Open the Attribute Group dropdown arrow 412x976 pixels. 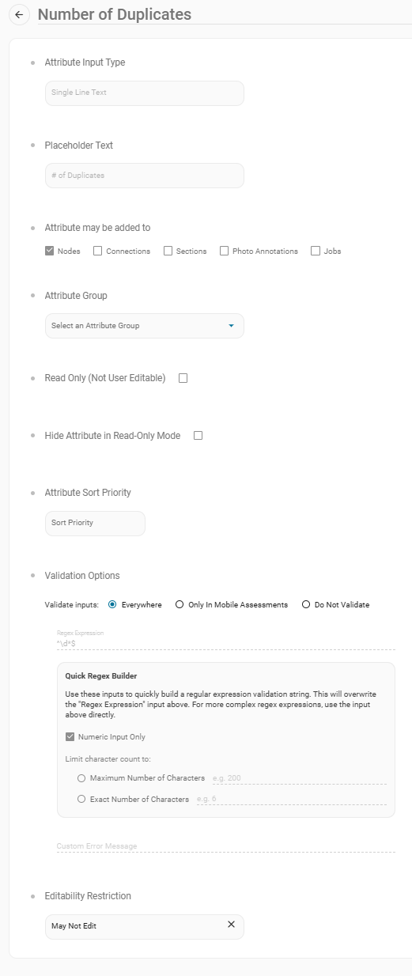[x=231, y=326]
